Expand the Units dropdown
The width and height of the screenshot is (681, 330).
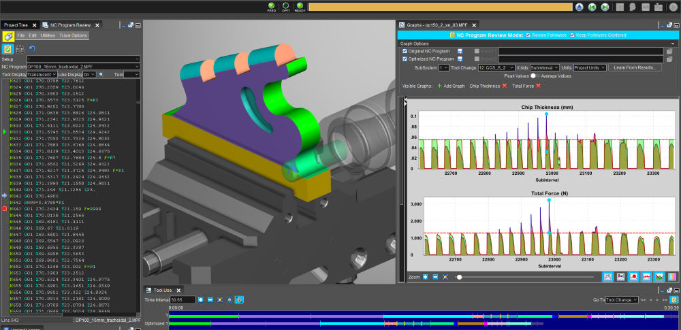tap(590, 68)
